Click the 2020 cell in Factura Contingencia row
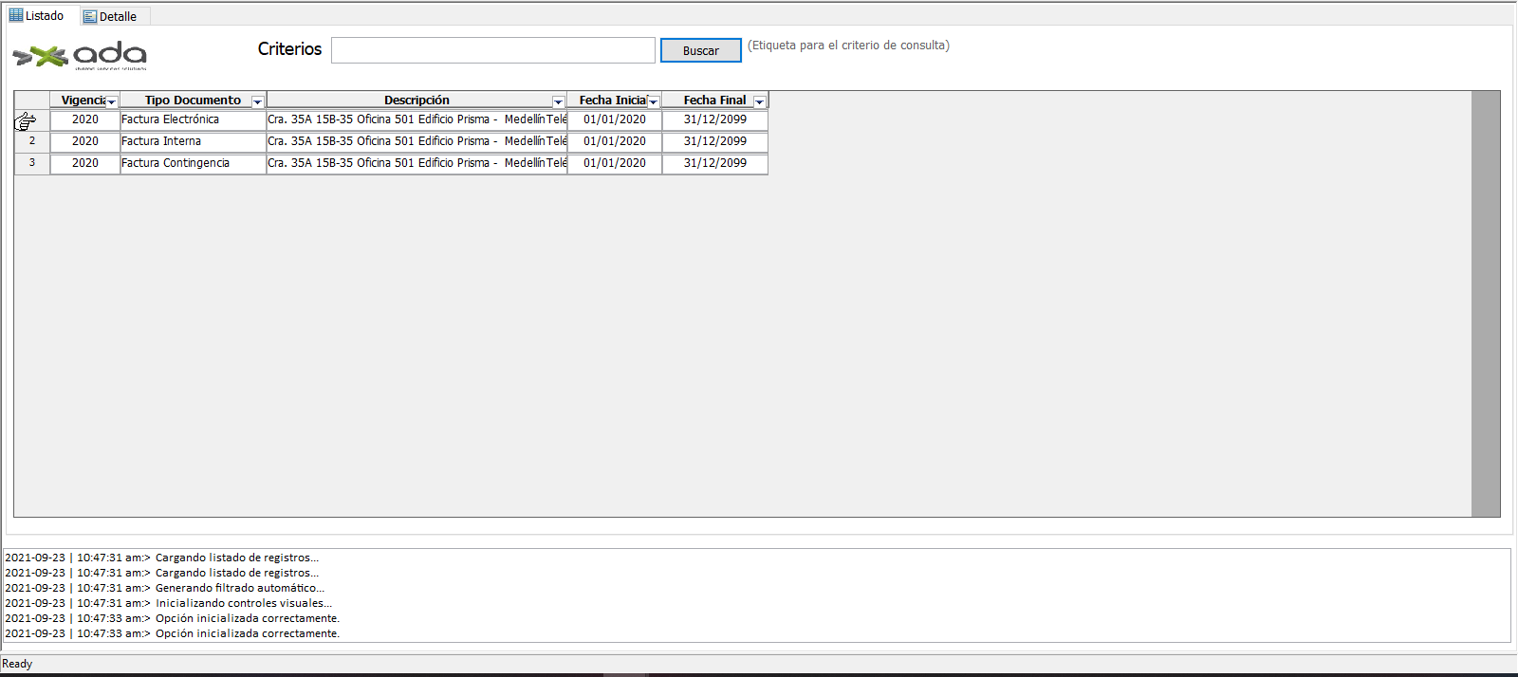The width and height of the screenshot is (1518, 677). [x=84, y=163]
